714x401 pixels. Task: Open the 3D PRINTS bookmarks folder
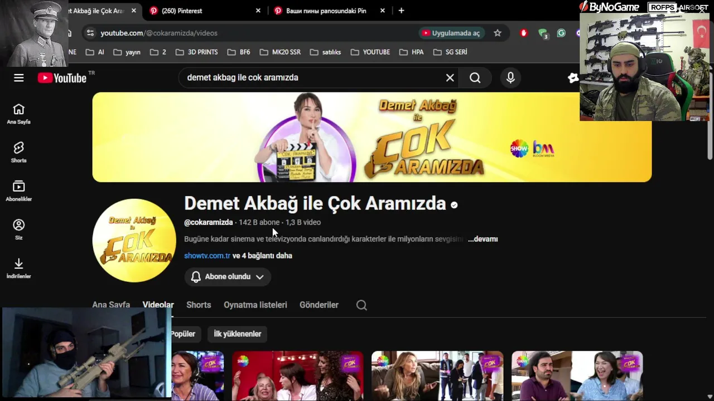tap(196, 52)
